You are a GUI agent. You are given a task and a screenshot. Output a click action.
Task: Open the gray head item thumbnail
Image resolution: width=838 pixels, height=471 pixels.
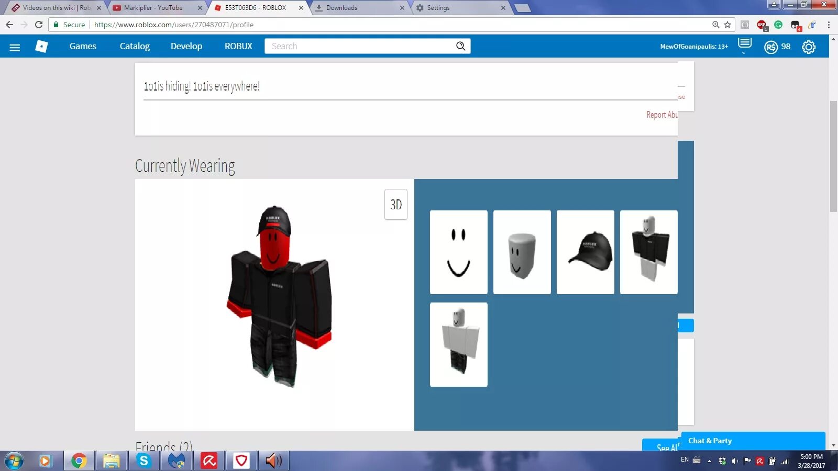point(522,252)
